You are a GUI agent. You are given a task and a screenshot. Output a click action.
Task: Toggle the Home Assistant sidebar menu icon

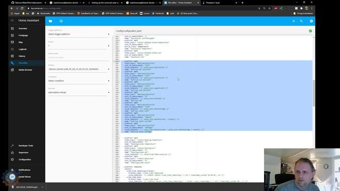click(x=12, y=20)
